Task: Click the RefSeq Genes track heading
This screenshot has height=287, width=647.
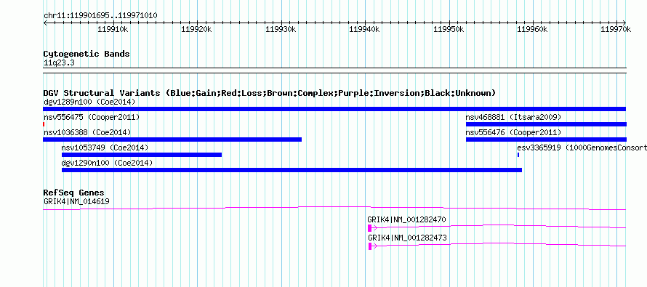Action: click(74, 193)
